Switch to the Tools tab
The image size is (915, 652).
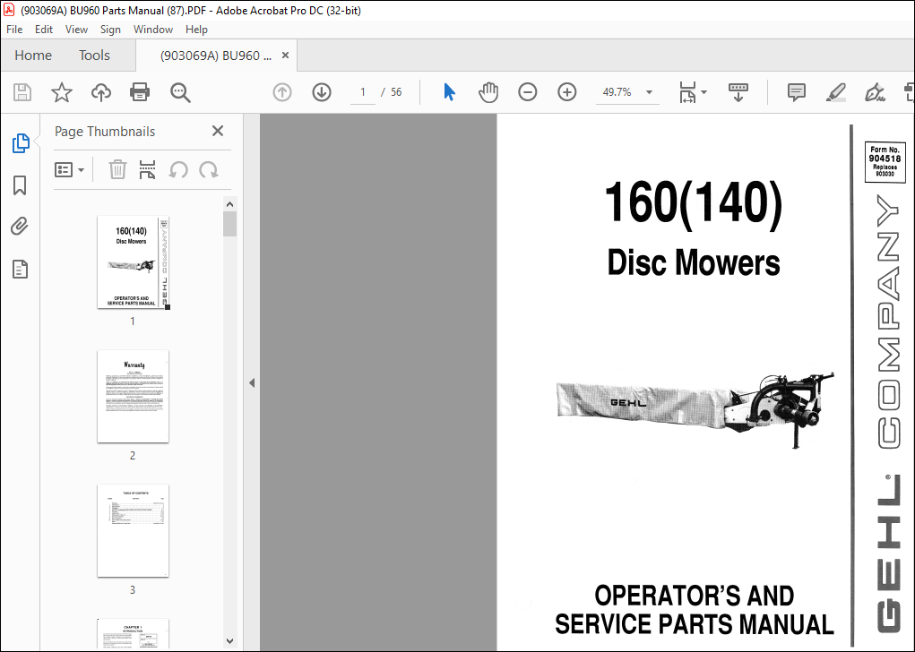click(94, 56)
